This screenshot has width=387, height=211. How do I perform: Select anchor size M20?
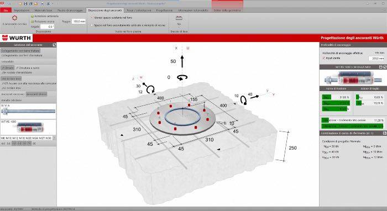(x=29, y=138)
